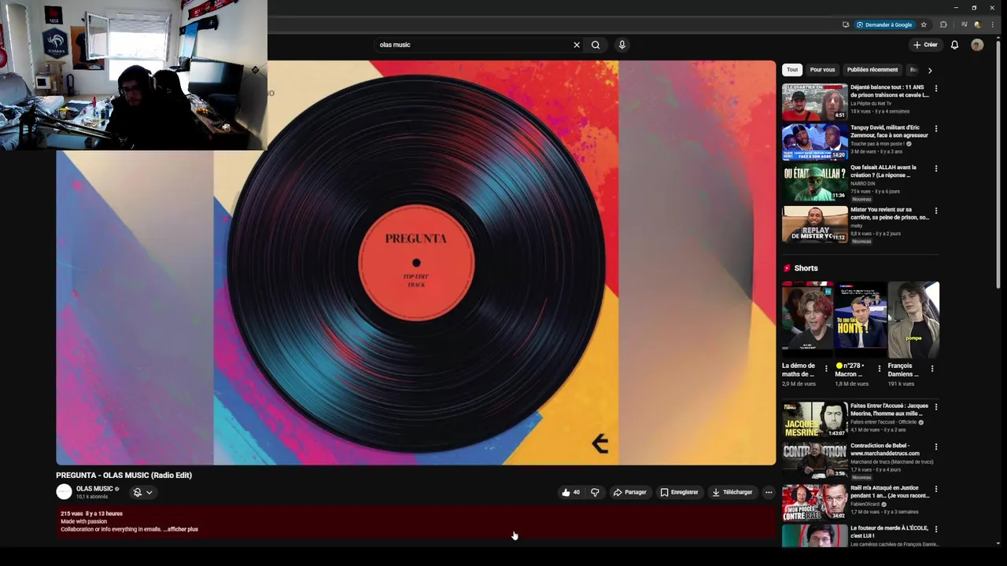
Task: Open Mon procès contre Raël thumbnail
Action: tap(814, 502)
